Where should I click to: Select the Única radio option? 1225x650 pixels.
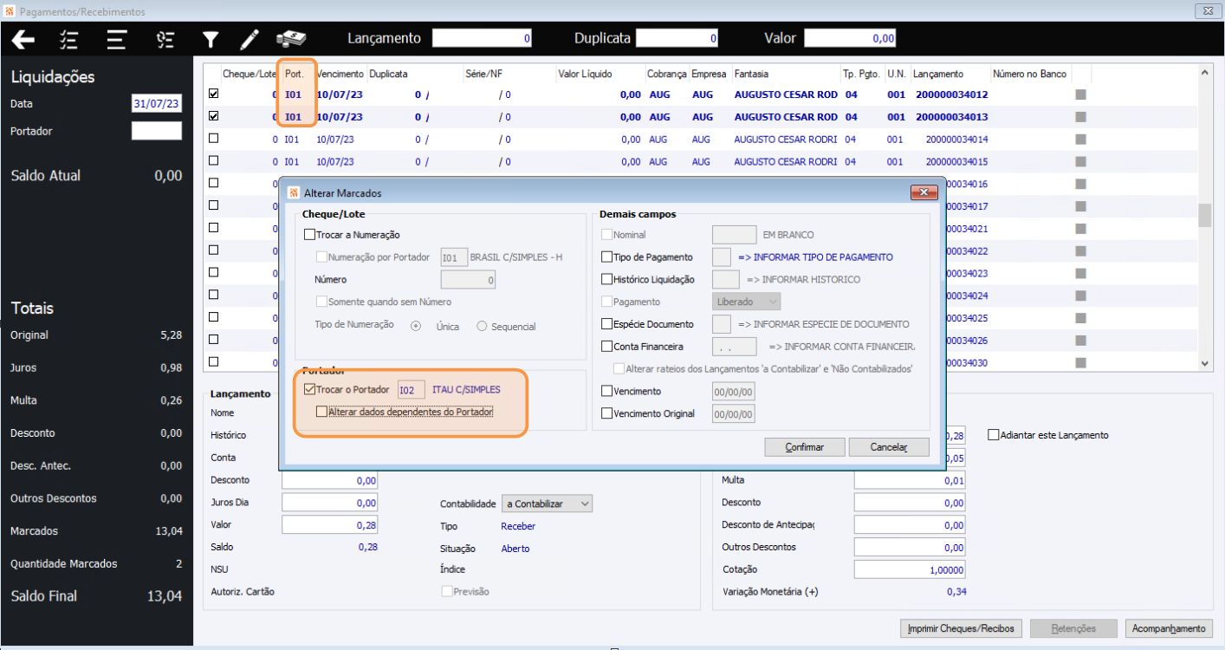[x=416, y=326]
